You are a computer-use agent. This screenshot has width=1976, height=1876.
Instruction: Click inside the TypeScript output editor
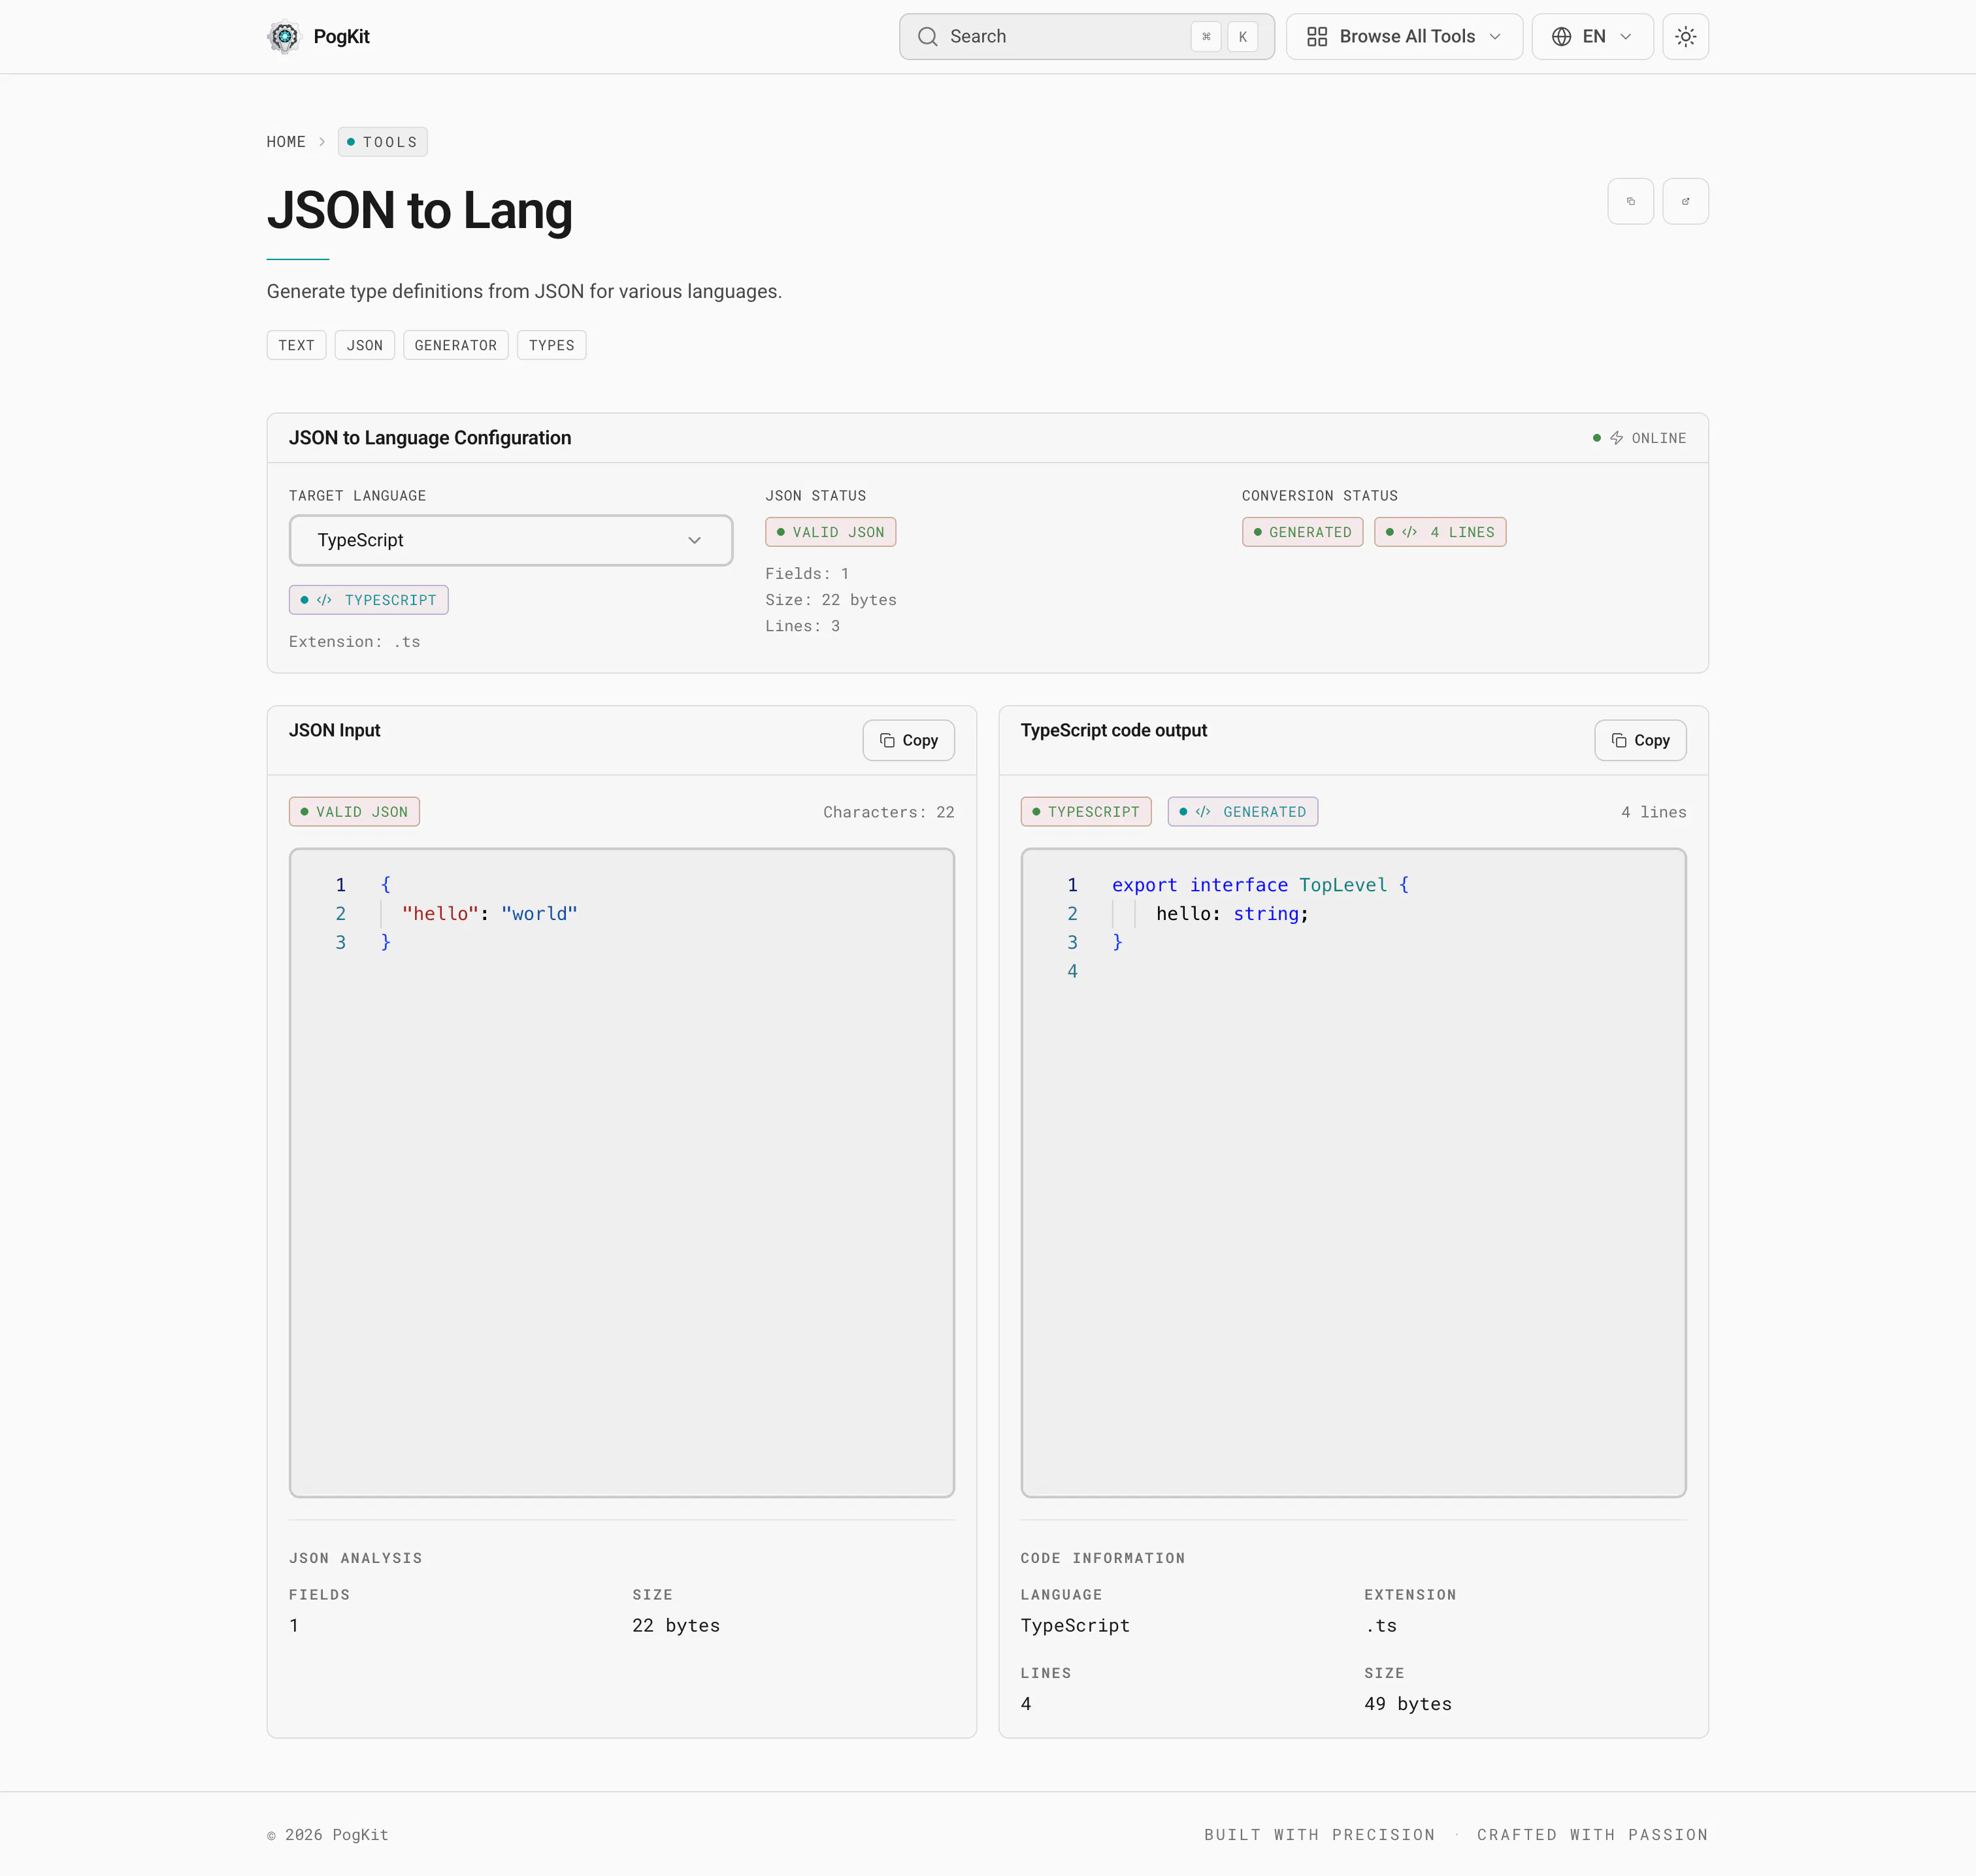click(x=1353, y=1172)
